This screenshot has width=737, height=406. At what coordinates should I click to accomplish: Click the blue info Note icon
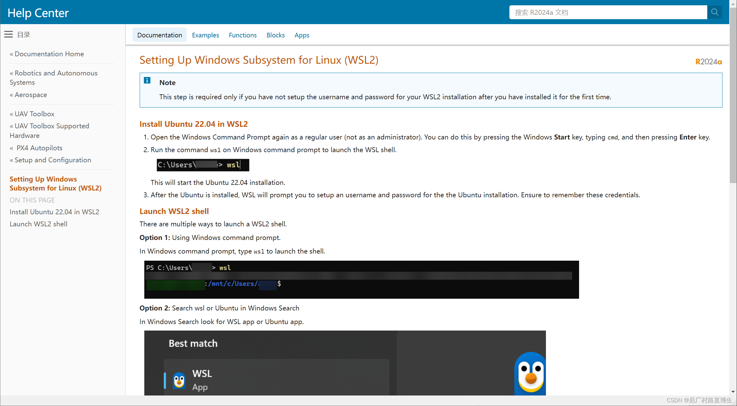(x=147, y=80)
